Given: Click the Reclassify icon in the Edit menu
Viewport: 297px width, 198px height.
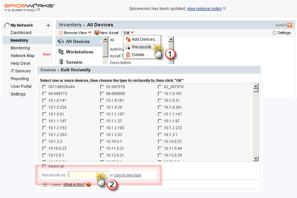Looking at the screenshot, I should pyautogui.click(x=129, y=47).
